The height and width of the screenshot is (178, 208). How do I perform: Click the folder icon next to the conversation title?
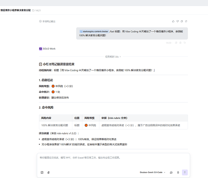pos(33,10)
